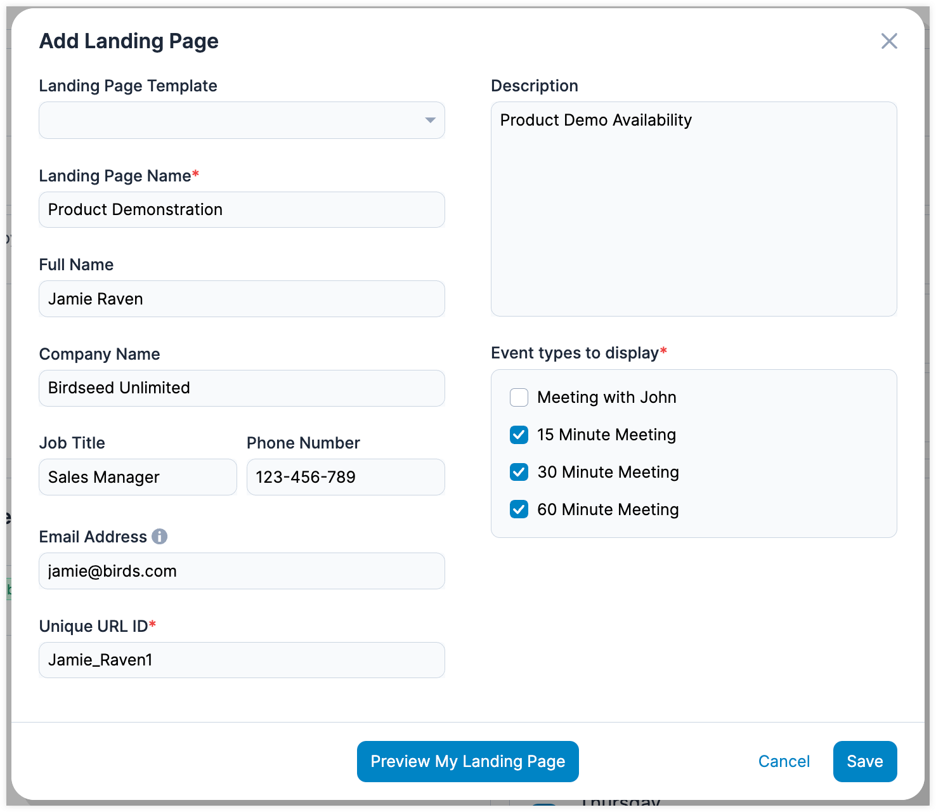Deselect the 60 Minute Meeting checkbox

(519, 509)
